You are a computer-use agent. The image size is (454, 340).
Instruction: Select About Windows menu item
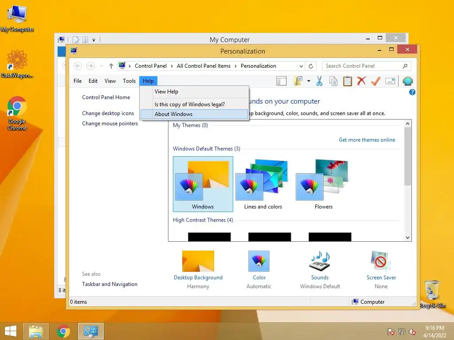pyautogui.click(x=194, y=114)
